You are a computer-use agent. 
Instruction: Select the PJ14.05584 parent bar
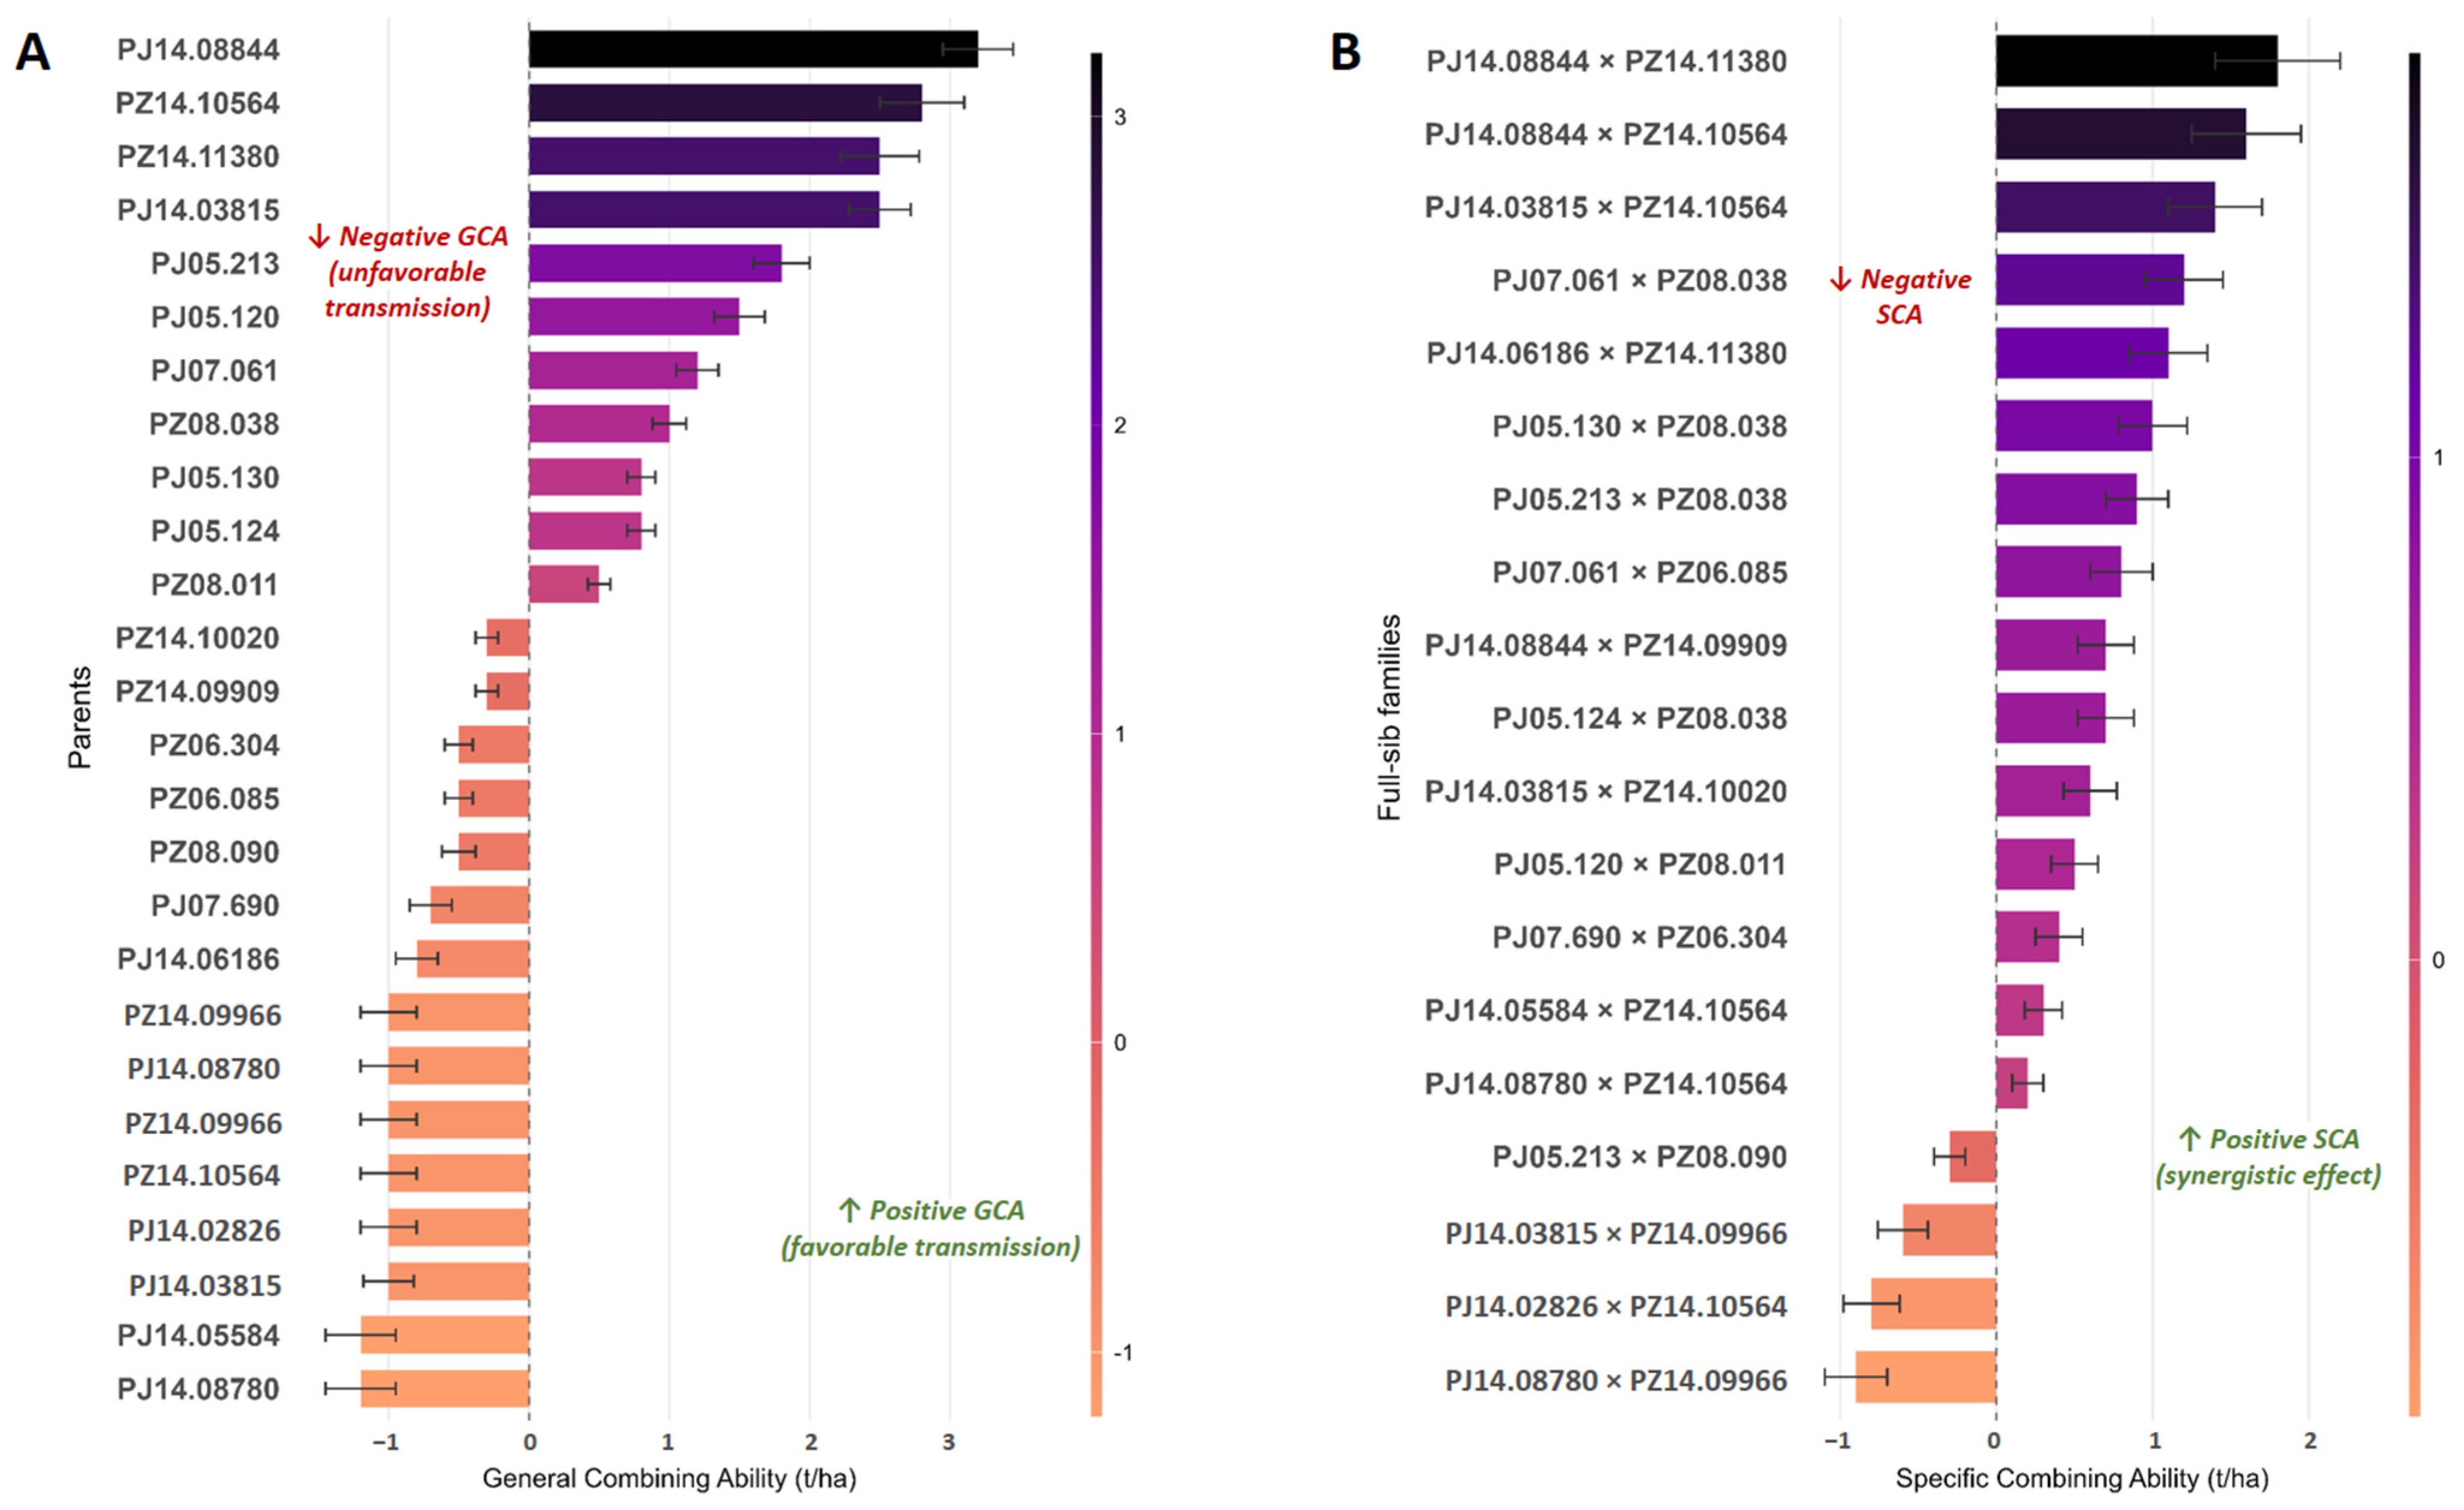coord(445,1334)
